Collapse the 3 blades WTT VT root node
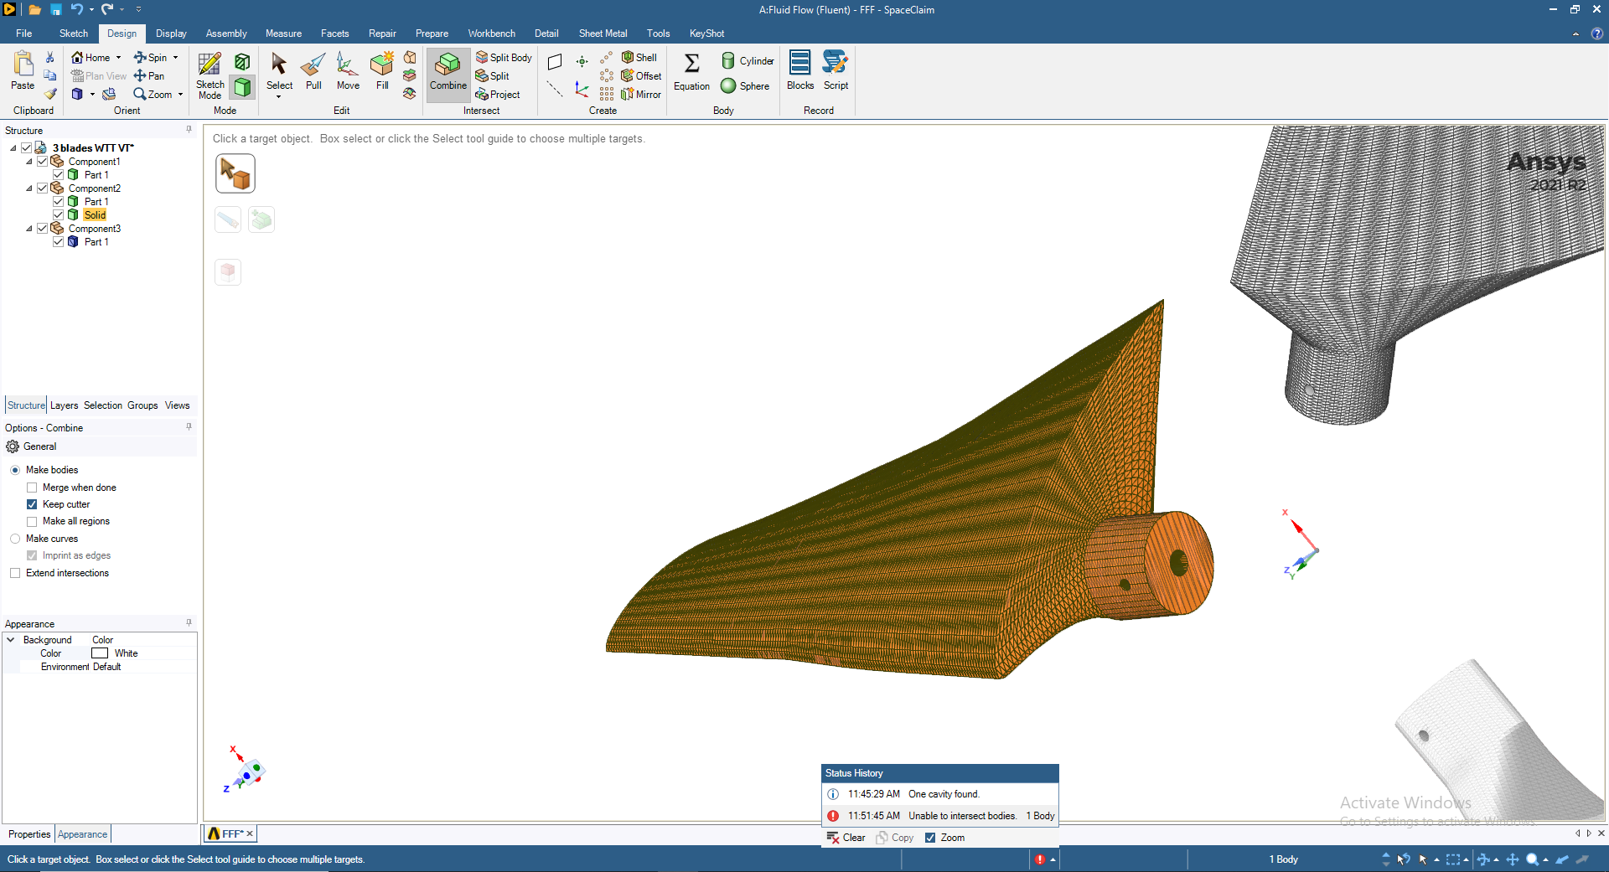Viewport: 1609px width, 872px height. tap(13, 148)
